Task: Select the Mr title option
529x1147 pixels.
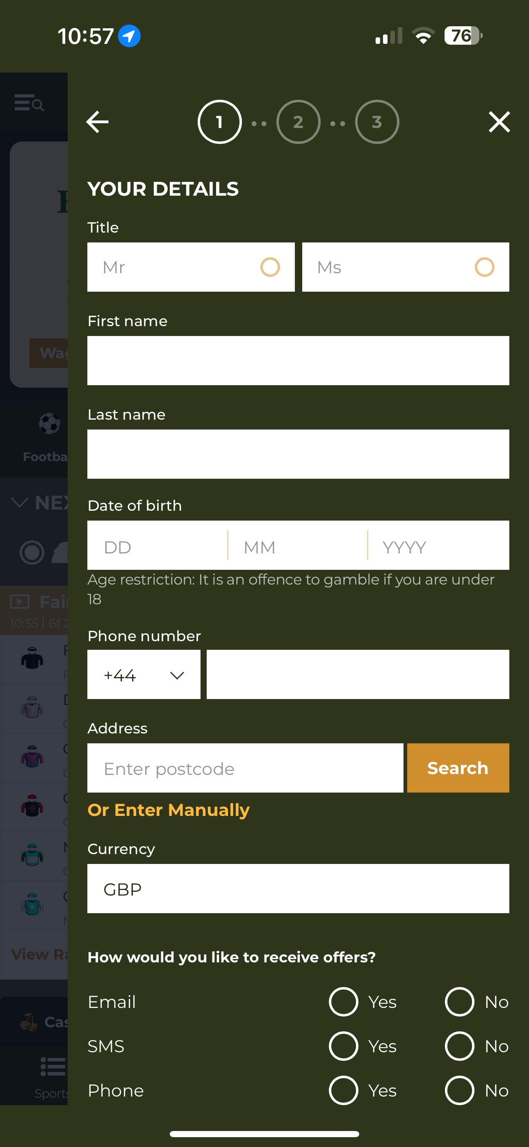Action: tap(191, 267)
